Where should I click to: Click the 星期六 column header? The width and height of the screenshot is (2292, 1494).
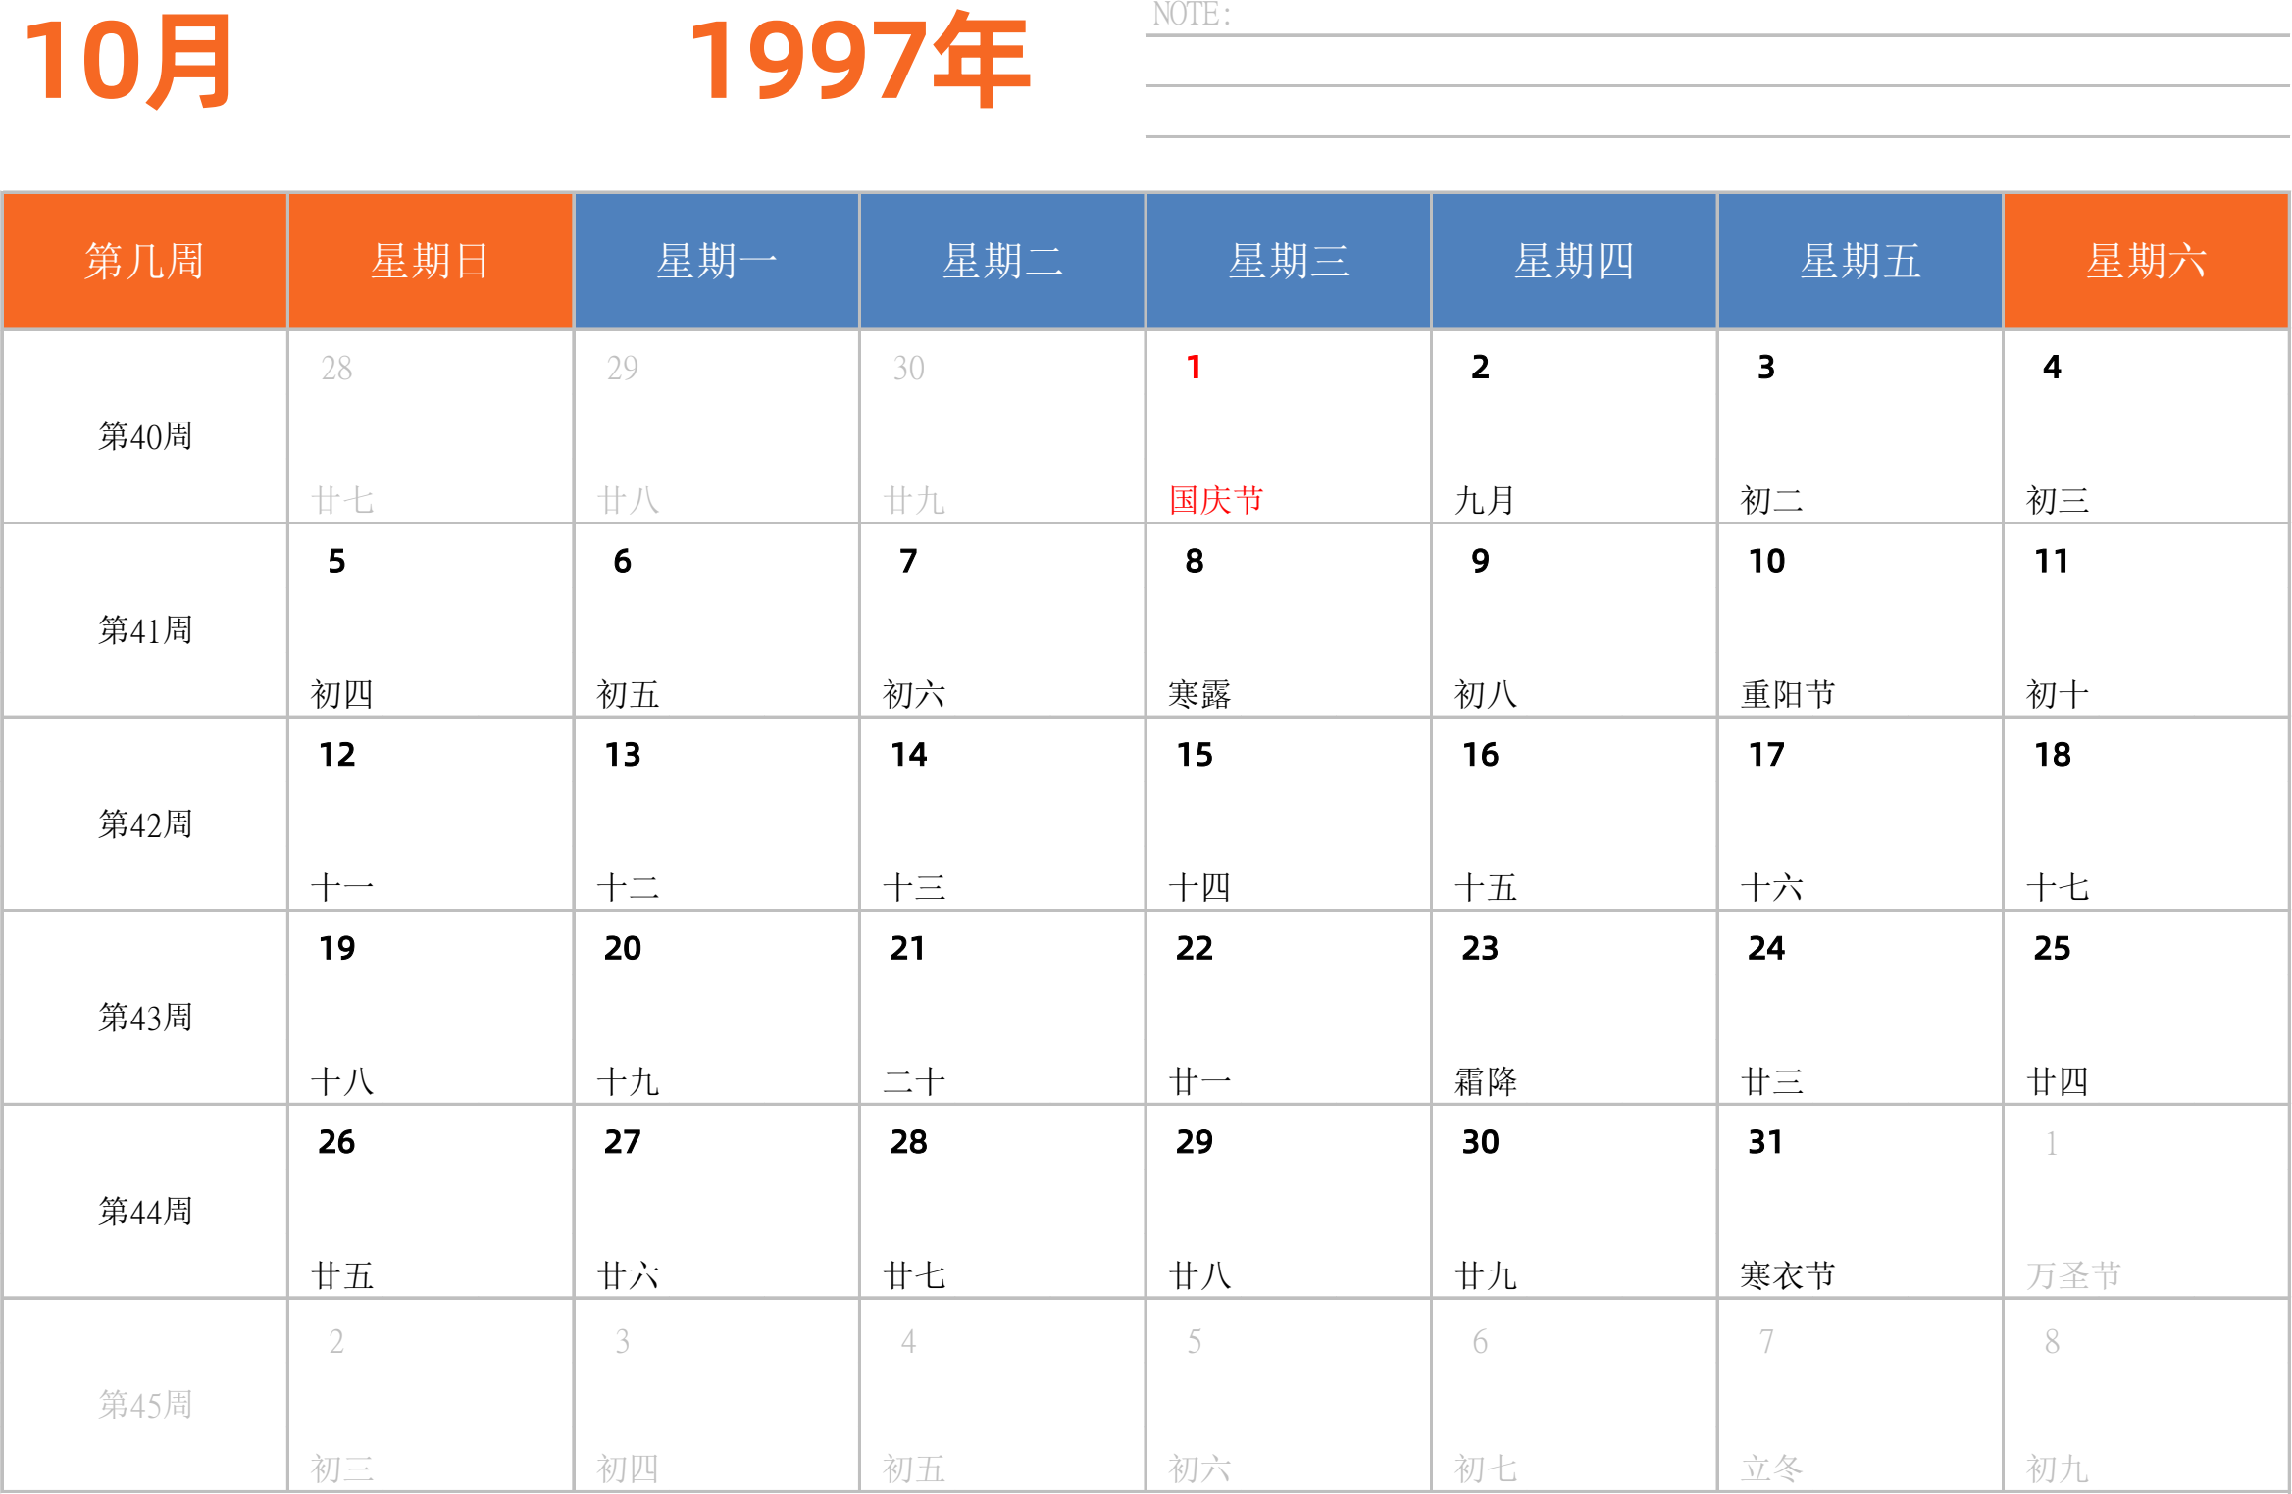[2146, 261]
